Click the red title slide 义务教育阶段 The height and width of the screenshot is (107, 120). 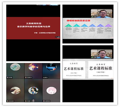coord(33,28)
